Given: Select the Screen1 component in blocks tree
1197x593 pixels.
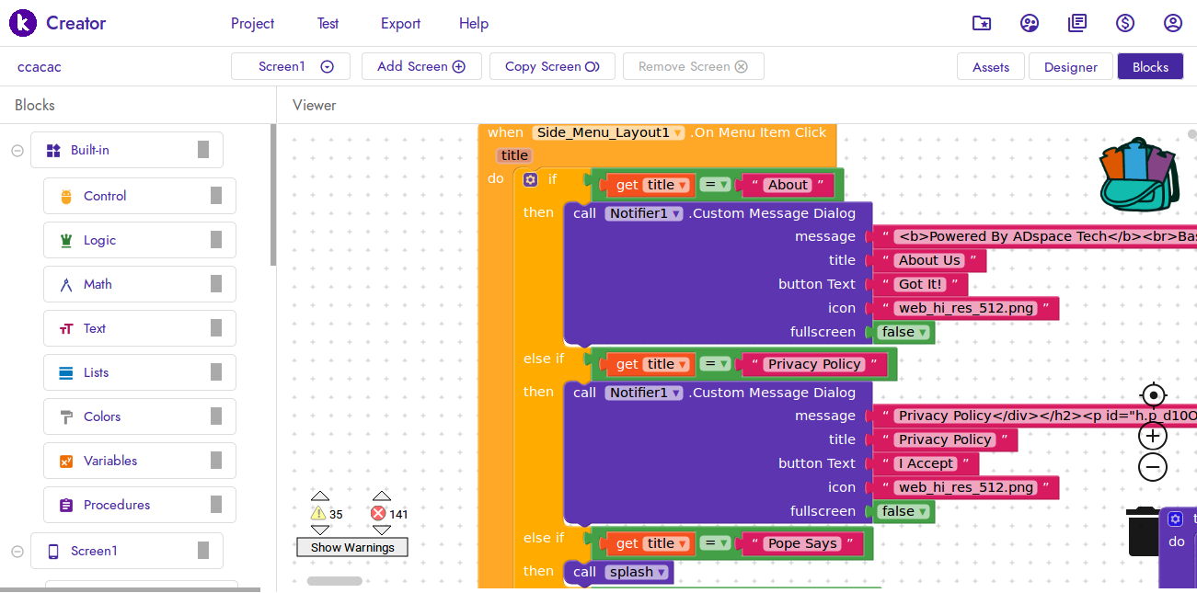Looking at the screenshot, I should click(x=127, y=551).
